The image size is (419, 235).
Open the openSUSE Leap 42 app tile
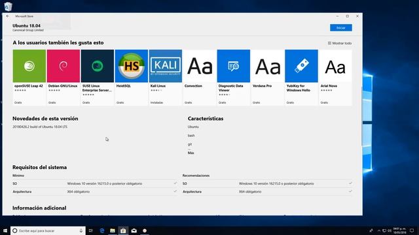coord(29,77)
